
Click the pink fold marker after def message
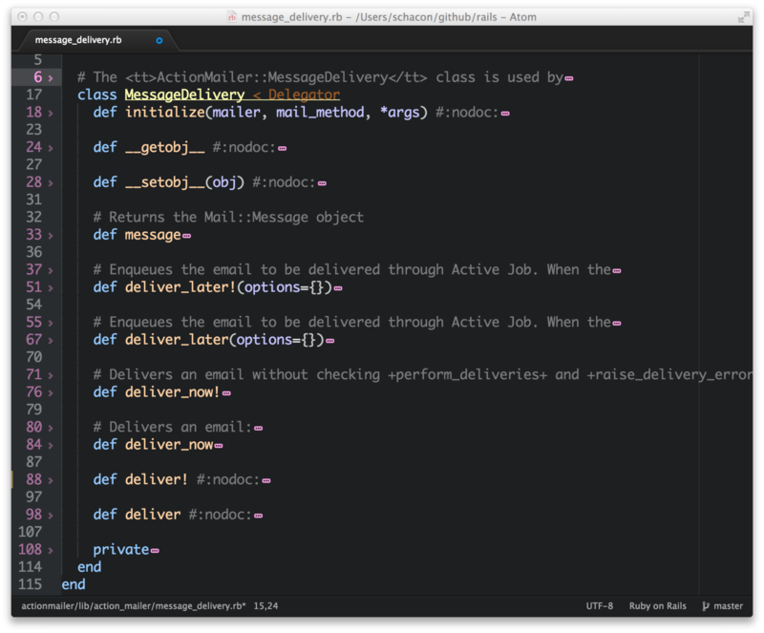pos(186,236)
